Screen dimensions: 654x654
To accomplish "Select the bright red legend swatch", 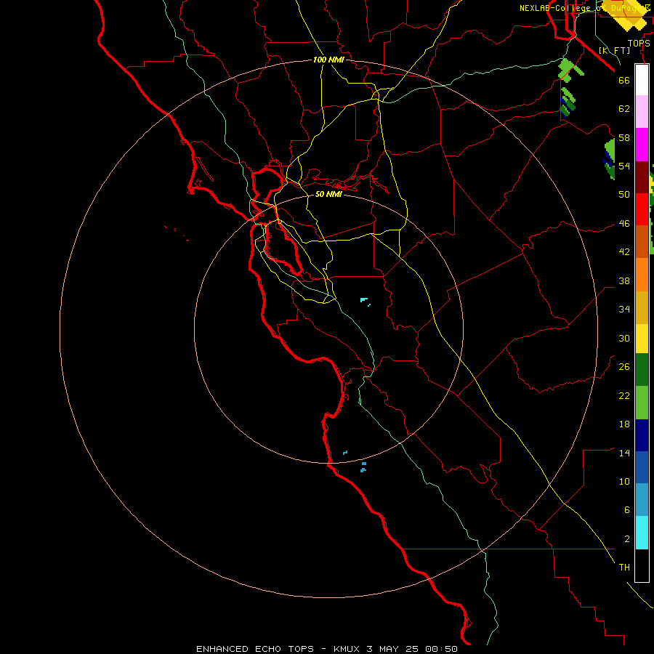I will pos(642,209).
